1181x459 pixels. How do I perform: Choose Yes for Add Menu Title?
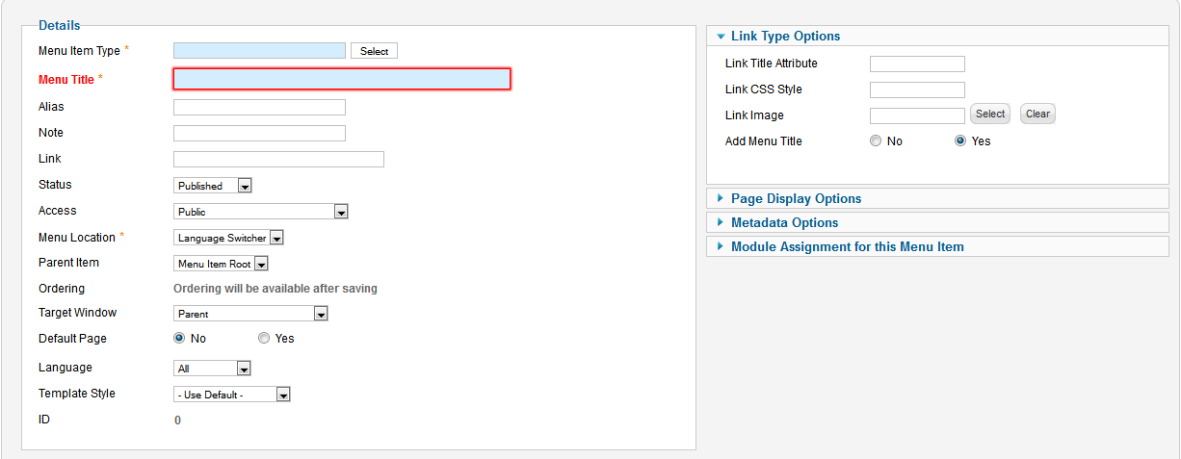coord(960,141)
